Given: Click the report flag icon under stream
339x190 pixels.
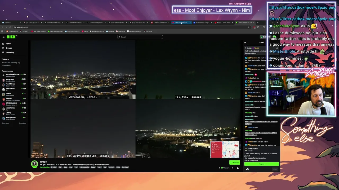Looking at the screenshot, I should 238,168.
